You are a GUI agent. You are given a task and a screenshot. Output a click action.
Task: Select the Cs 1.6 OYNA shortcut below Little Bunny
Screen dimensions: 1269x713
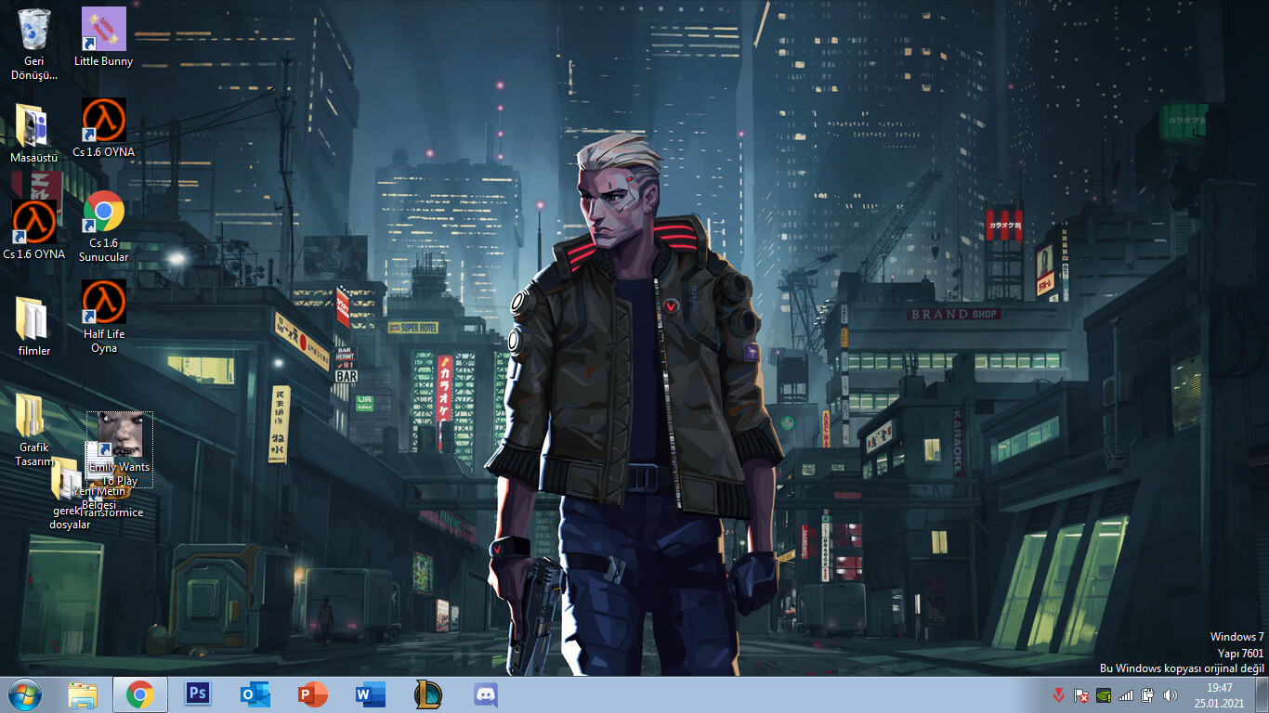pos(104,127)
